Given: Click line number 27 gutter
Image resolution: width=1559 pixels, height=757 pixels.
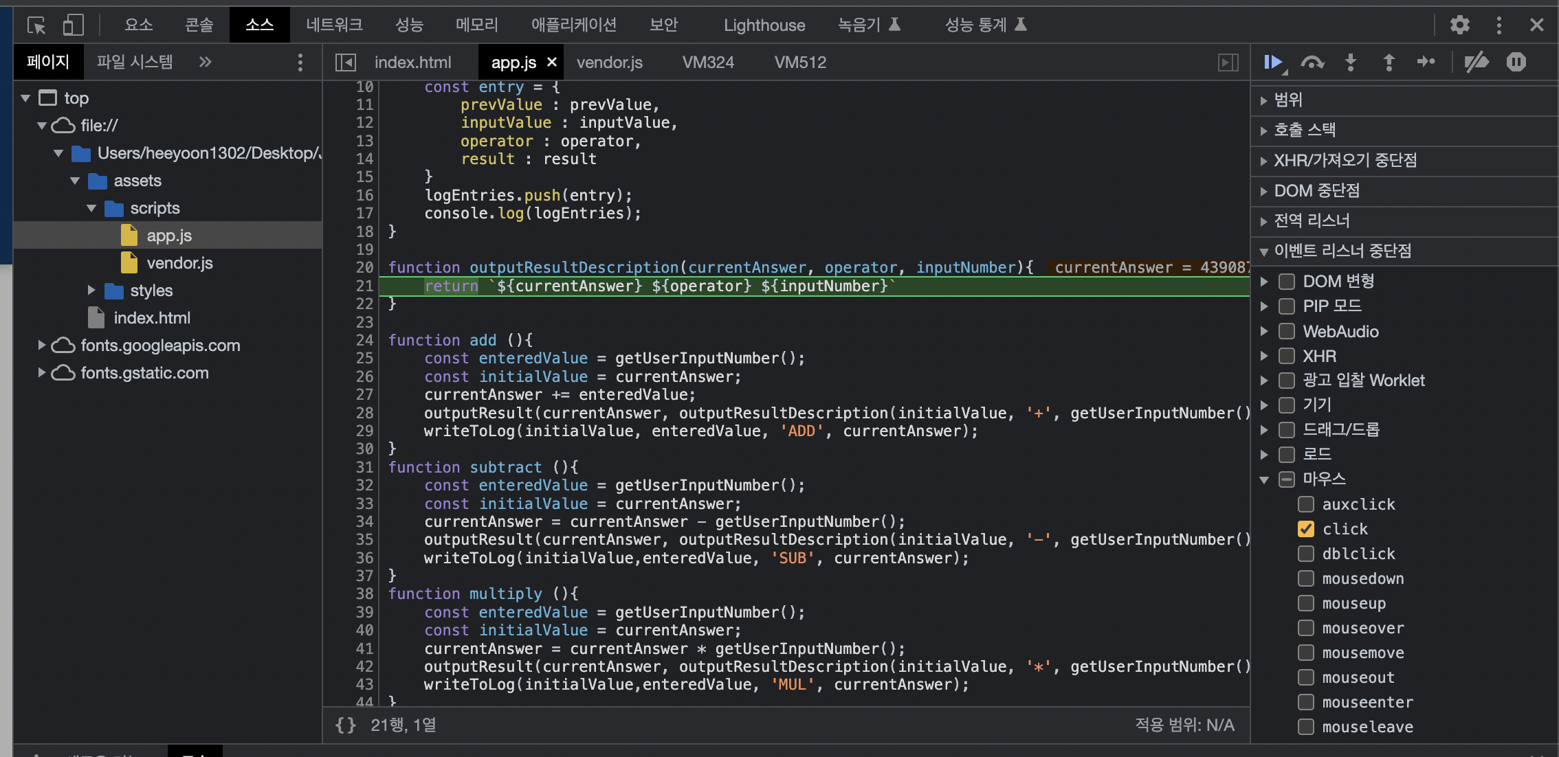Looking at the screenshot, I should (x=364, y=394).
